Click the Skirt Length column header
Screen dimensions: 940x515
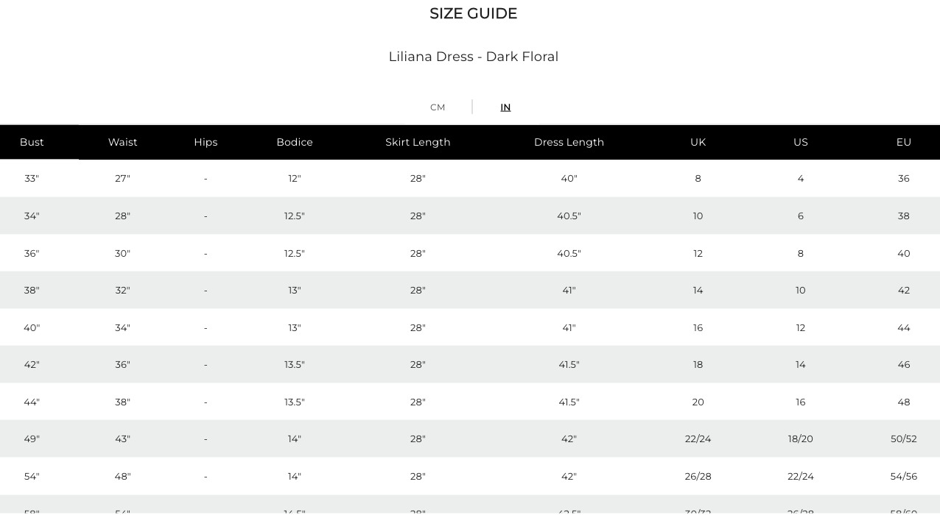pyautogui.click(x=418, y=142)
